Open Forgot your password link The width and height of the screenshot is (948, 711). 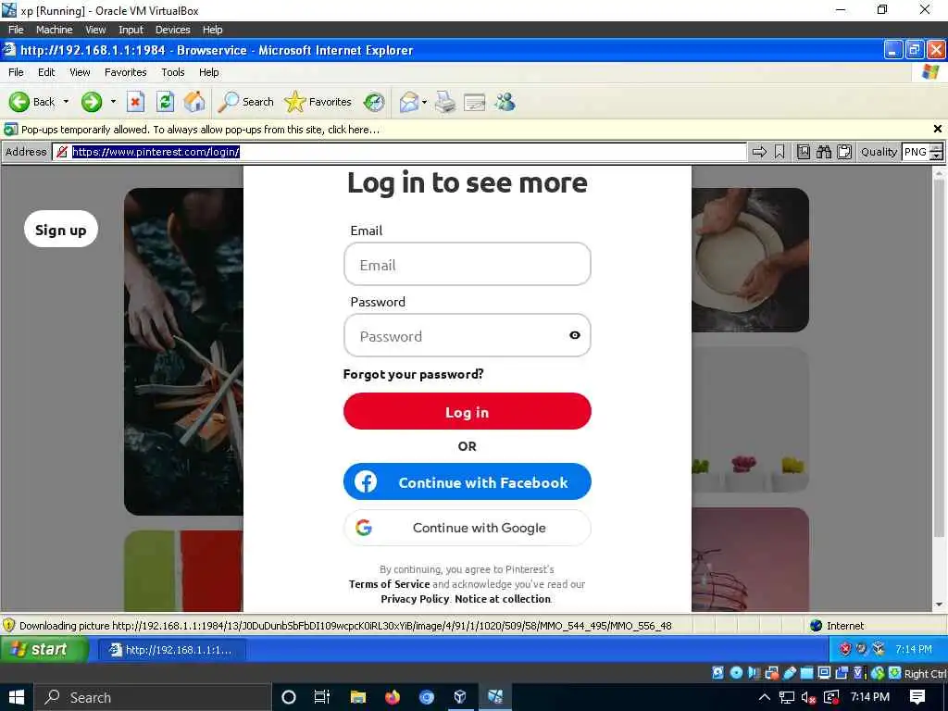tap(413, 374)
